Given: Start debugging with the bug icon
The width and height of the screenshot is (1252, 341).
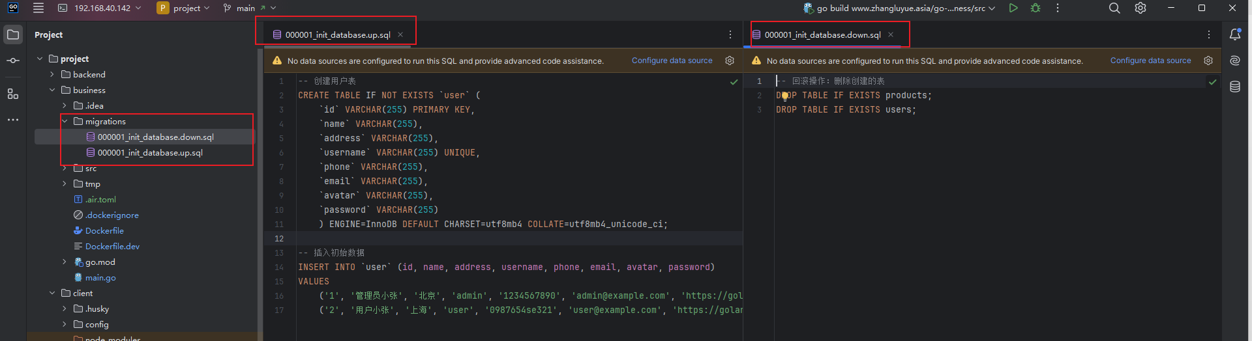Looking at the screenshot, I should (x=1036, y=8).
